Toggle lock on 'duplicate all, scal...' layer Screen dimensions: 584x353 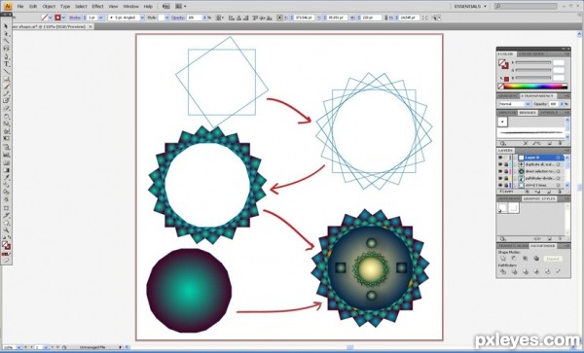point(506,164)
